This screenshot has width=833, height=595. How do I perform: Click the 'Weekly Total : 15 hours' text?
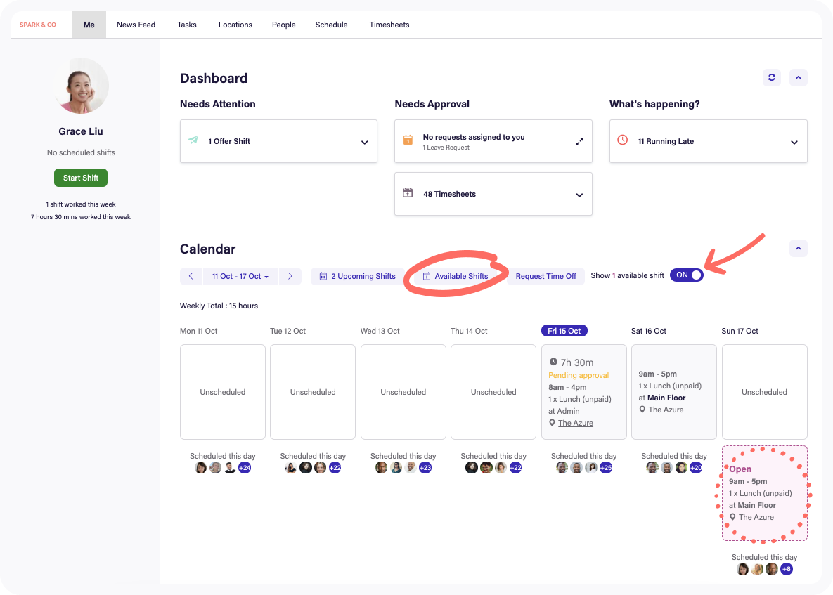pos(219,306)
